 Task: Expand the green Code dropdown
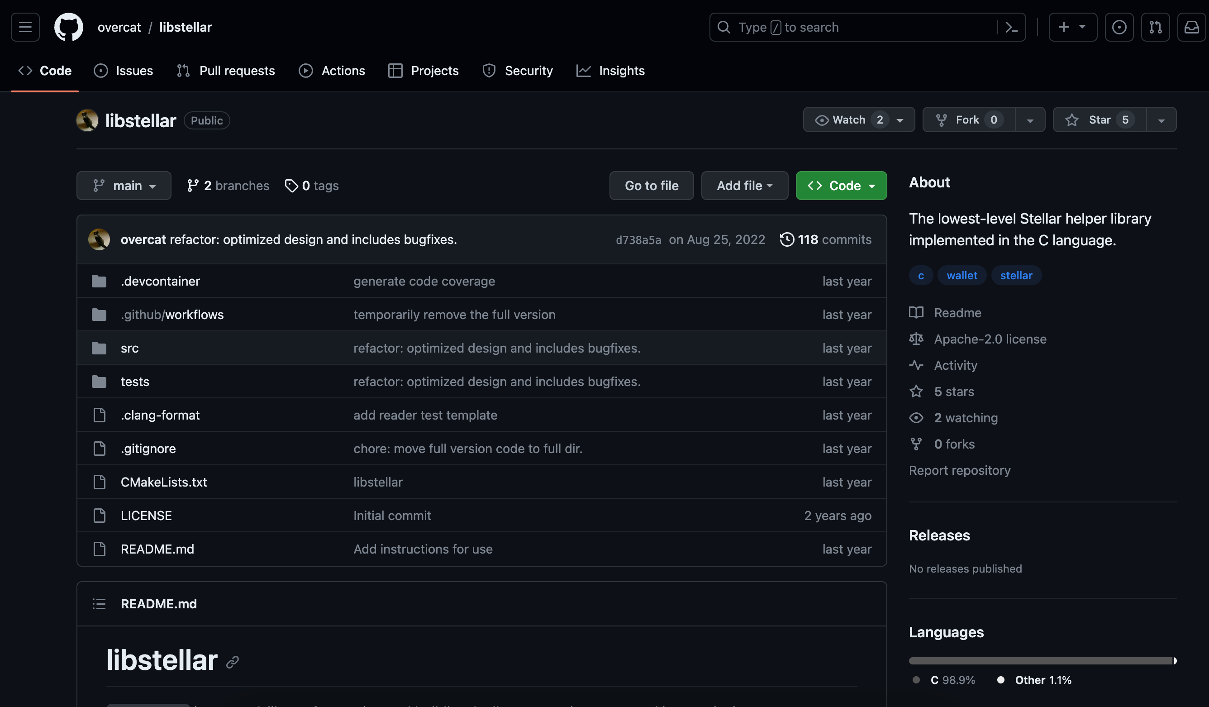coord(841,186)
